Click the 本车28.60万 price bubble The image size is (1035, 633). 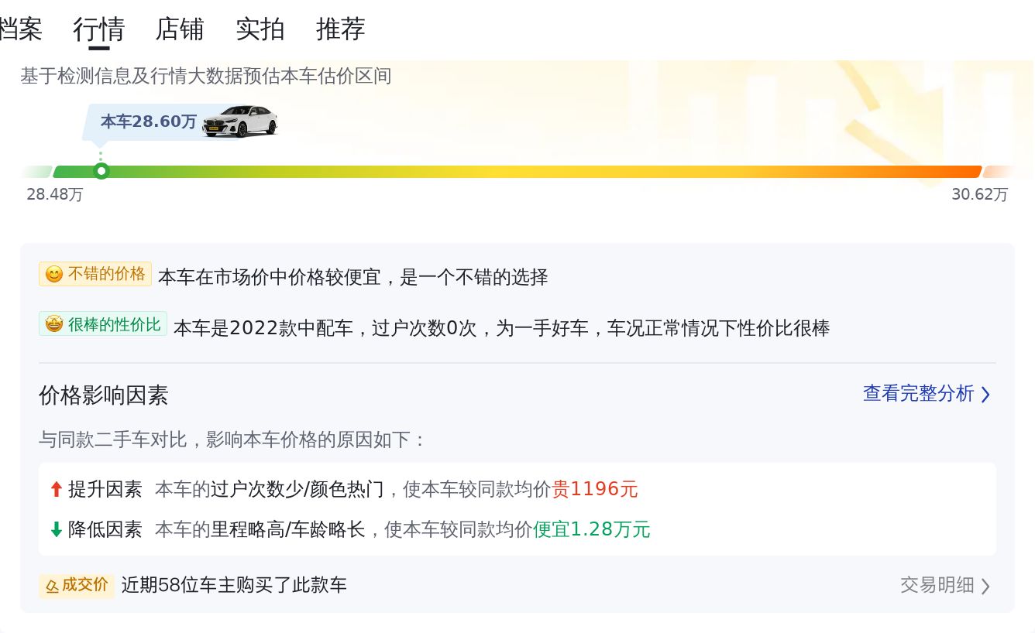(x=148, y=121)
